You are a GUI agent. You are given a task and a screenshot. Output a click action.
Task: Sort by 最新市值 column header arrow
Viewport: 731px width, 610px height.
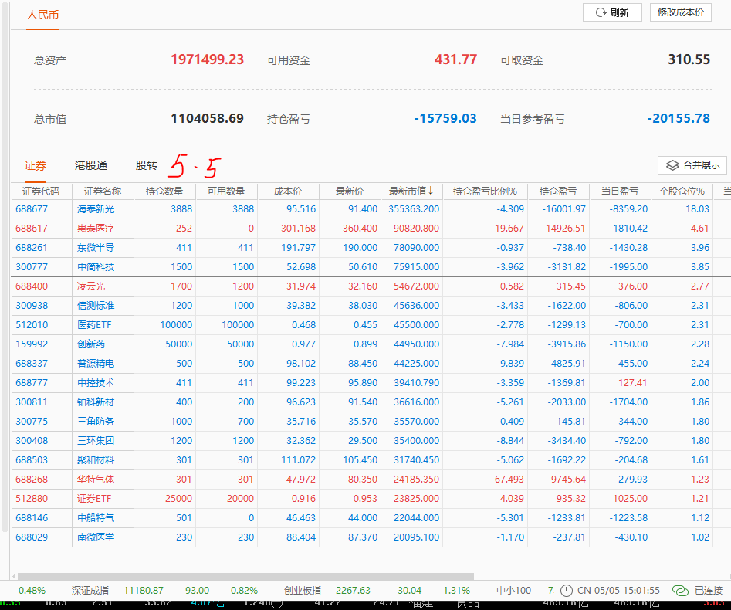pyautogui.click(x=431, y=191)
